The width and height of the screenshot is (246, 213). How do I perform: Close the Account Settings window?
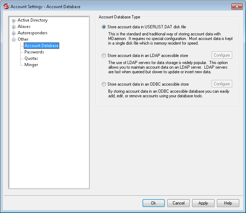[236, 6]
